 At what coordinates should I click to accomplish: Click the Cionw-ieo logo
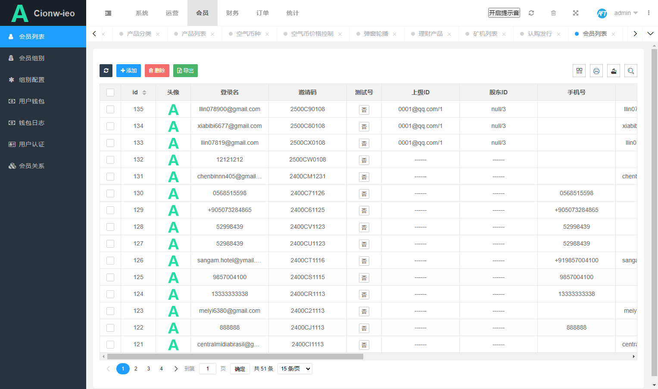43,13
